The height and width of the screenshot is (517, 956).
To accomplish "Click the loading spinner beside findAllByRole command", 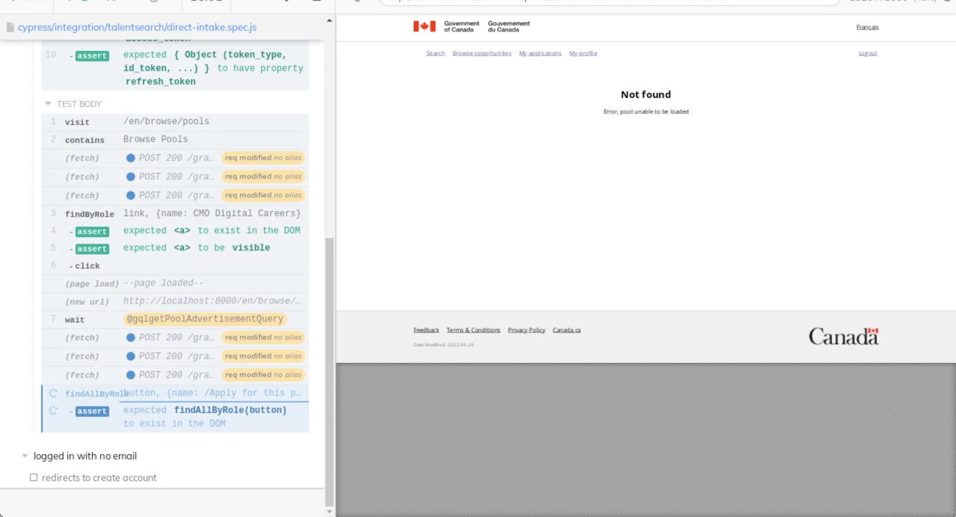I will 53,393.
